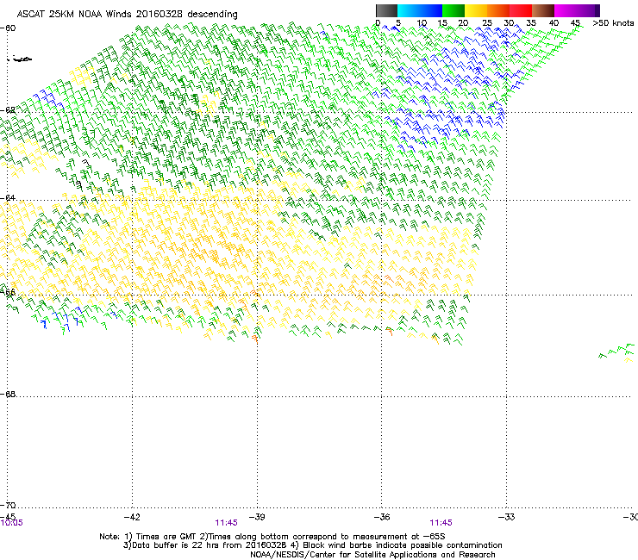Click the note 'Times are GMT' line
638x560 pixels.
tap(272, 537)
